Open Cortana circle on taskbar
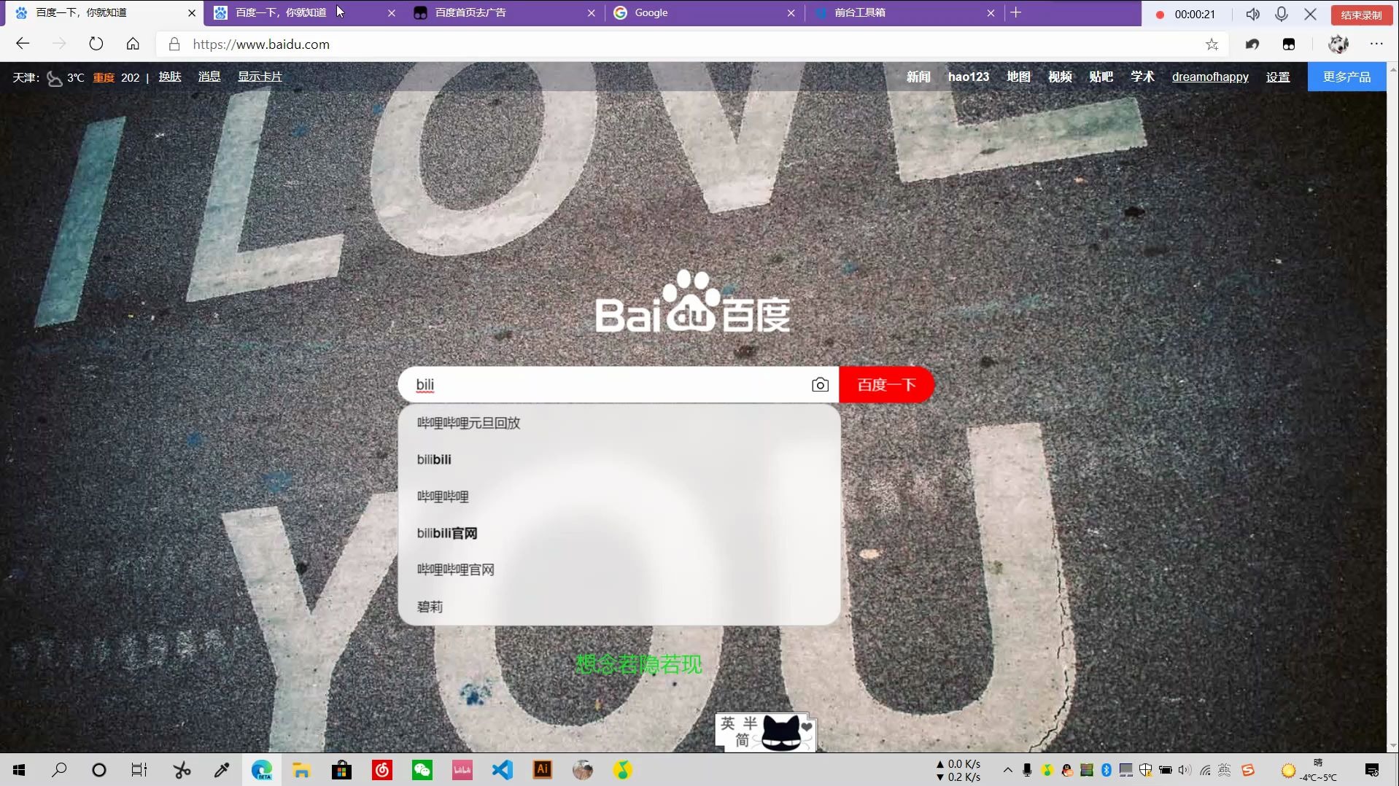The height and width of the screenshot is (786, 1399). [99, 770]
